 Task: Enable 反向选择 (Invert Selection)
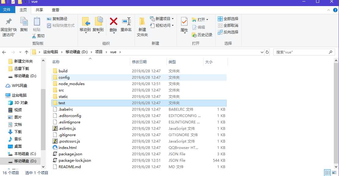pyautogui.click(x=228, y=31)
